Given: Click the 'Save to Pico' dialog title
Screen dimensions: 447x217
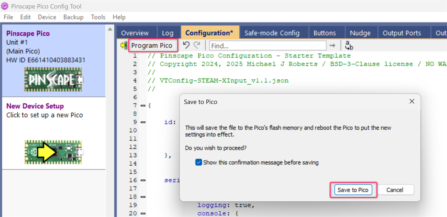Looking at the screenshot, I should point(201,102).
